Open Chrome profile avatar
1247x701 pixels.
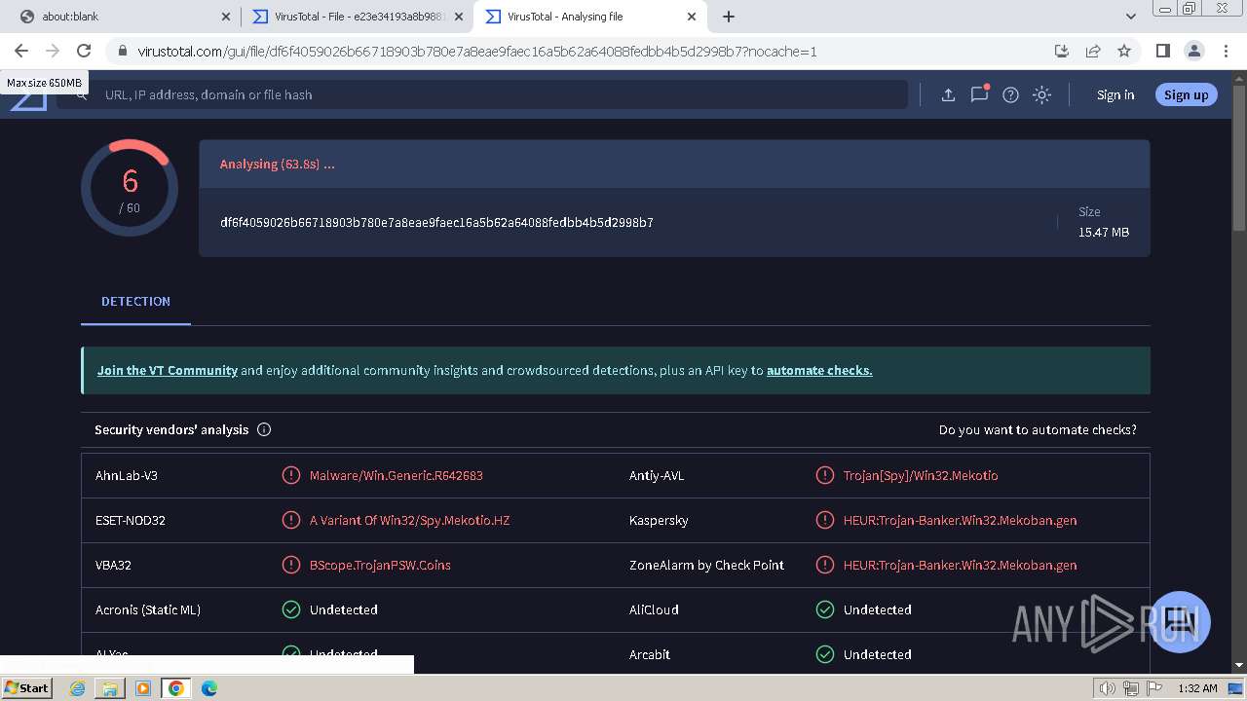[1194, 51]
